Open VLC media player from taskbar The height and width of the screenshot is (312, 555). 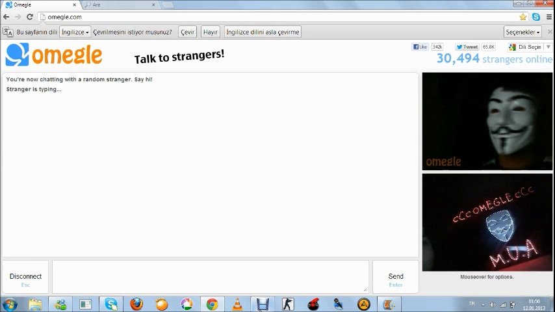coord(237,304)
